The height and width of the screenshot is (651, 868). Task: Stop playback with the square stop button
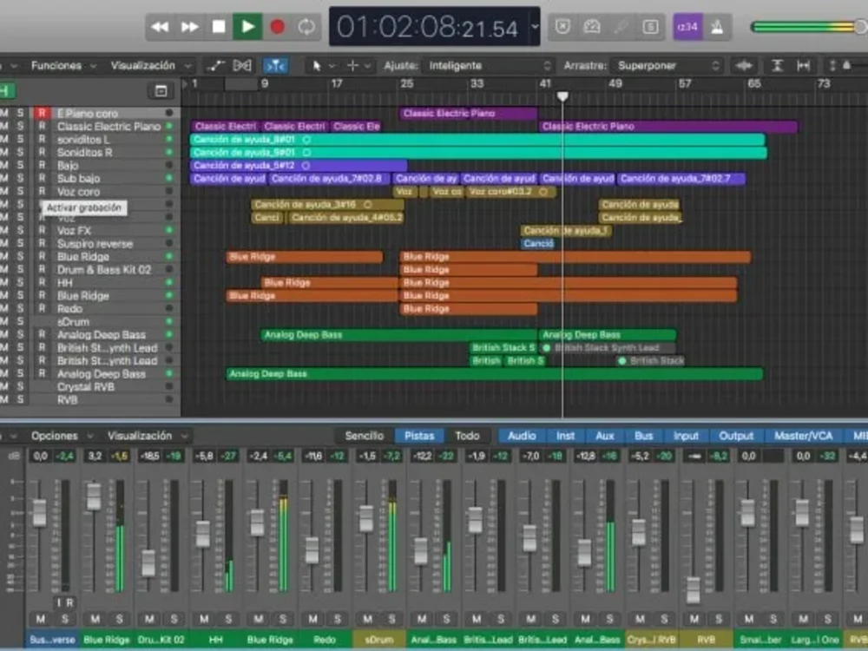[x=219, y=27]
